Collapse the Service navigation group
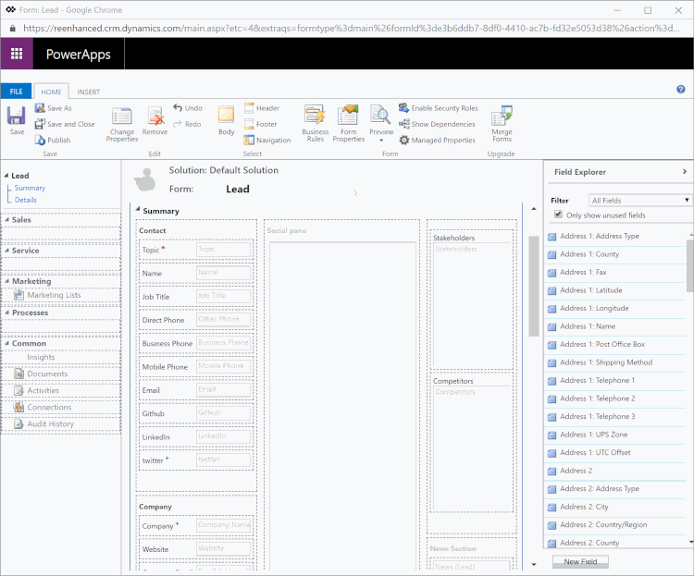 coord(7,251)
